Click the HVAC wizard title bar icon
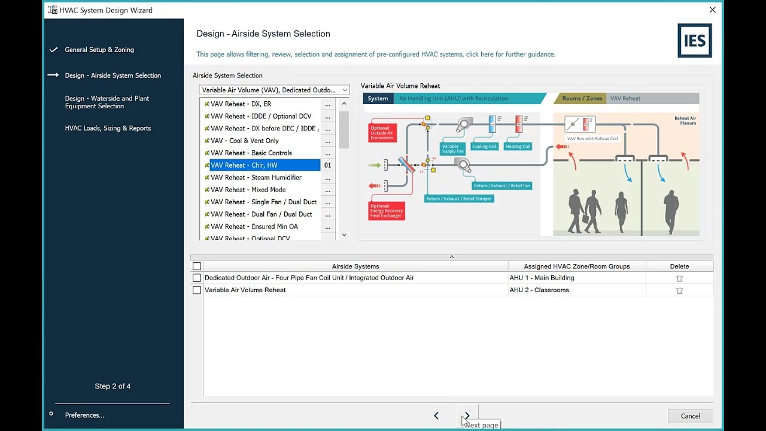766x431 pixels. 52,10
